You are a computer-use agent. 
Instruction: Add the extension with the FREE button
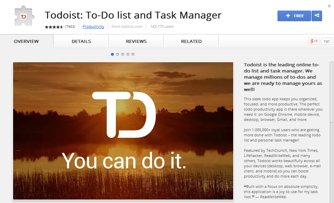point(294,16)
